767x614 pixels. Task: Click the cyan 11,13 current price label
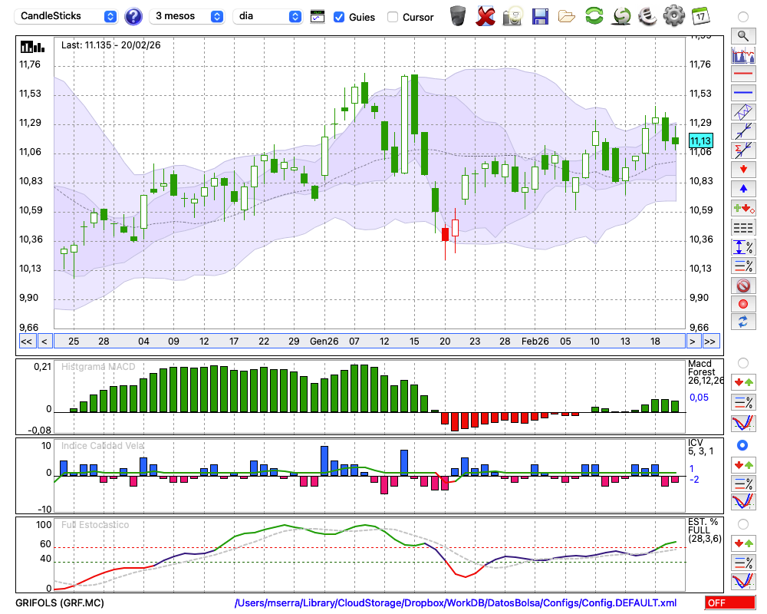pyautogui.click(x=700, y=141)
